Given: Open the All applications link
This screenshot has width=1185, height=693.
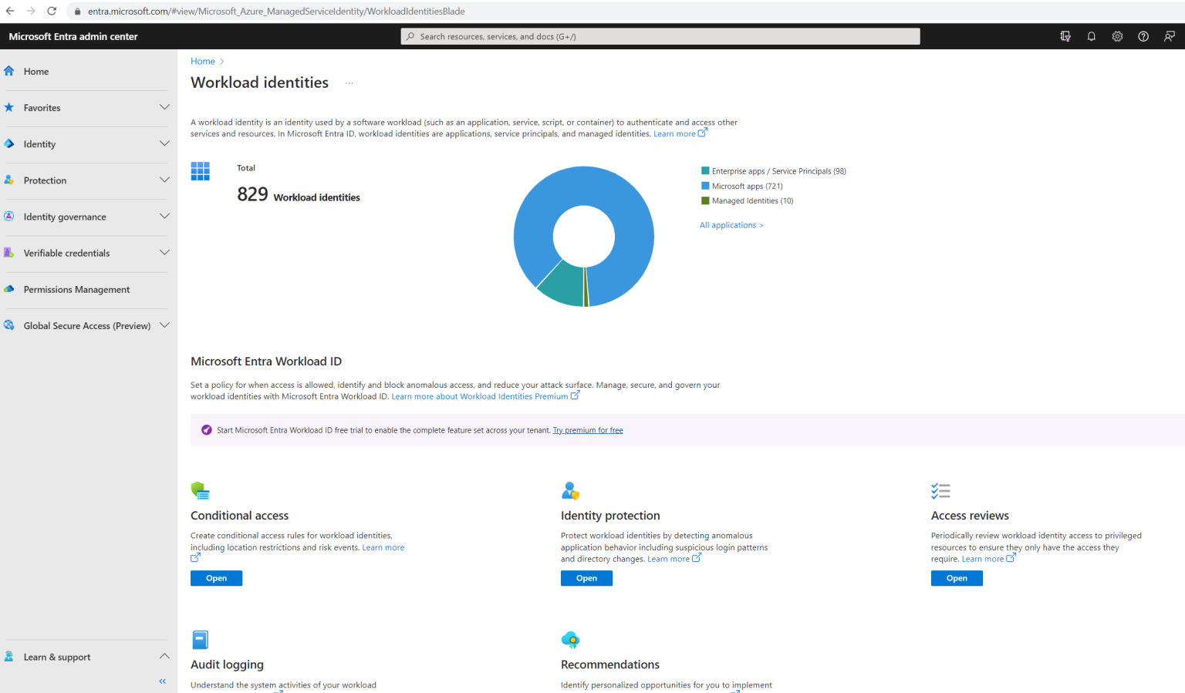Looking at the screenshot, I should pos(730,224).
